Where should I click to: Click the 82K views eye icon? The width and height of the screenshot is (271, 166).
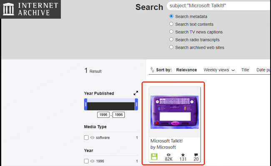coord(168,155)
